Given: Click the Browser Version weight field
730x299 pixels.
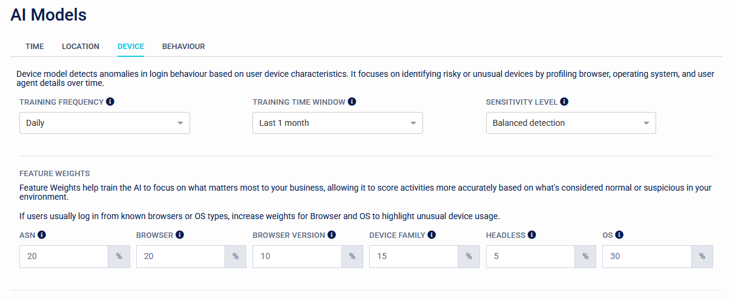Looking at the screenshot, I should (x=297, y=257).
